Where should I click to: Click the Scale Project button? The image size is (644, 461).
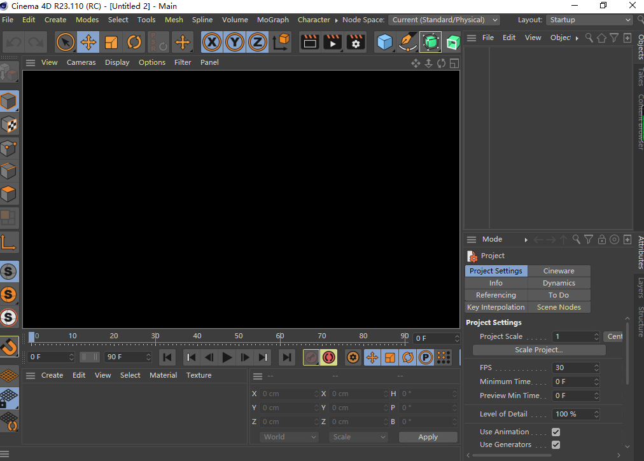tap(538, 349)
